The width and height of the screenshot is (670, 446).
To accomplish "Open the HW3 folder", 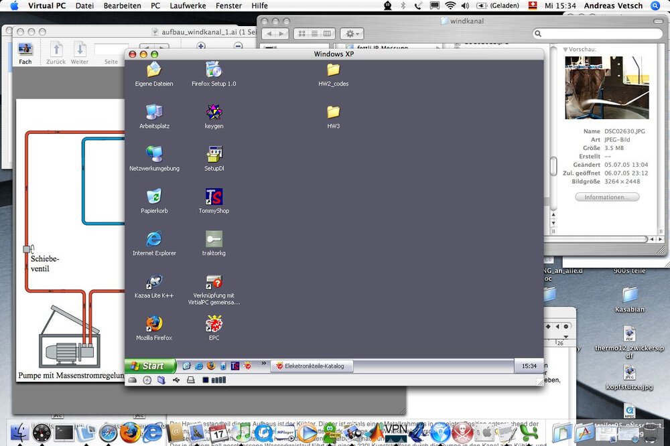I will click(x=333, y=116).
